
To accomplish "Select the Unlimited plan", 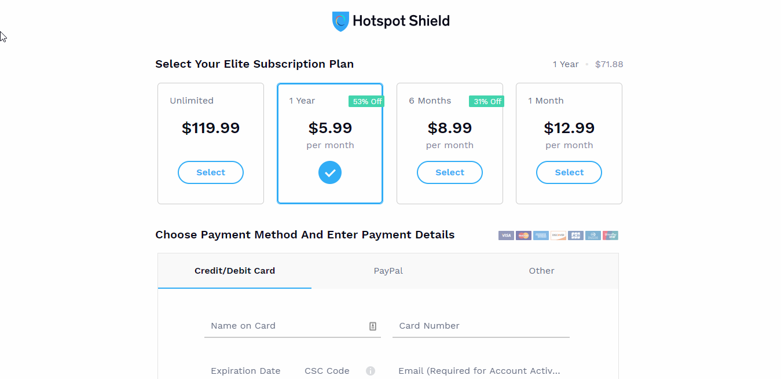I will [x=211, y=172].
